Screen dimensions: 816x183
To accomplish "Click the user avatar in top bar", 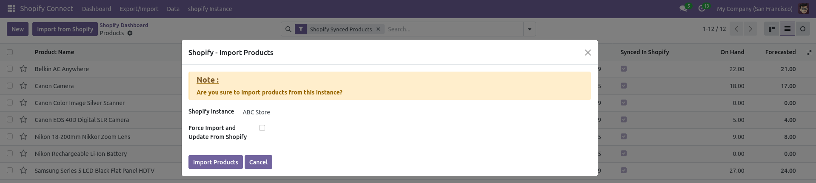I will click(x=804, y=8).
